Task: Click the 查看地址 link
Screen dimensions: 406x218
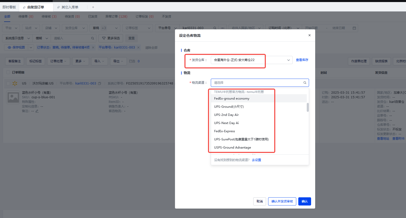Action: click(383, 139)
